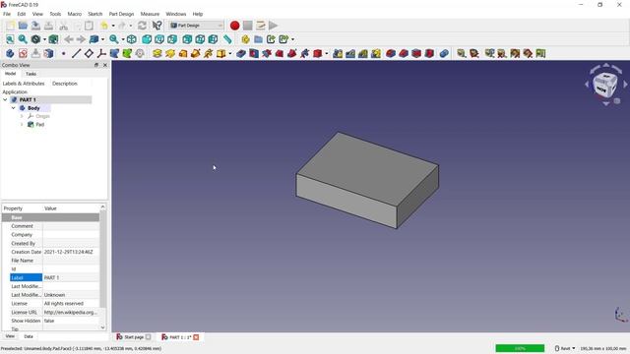Save the document with the Save icon
The height and width of the screenshot is (354, 630).
(35, 26)
